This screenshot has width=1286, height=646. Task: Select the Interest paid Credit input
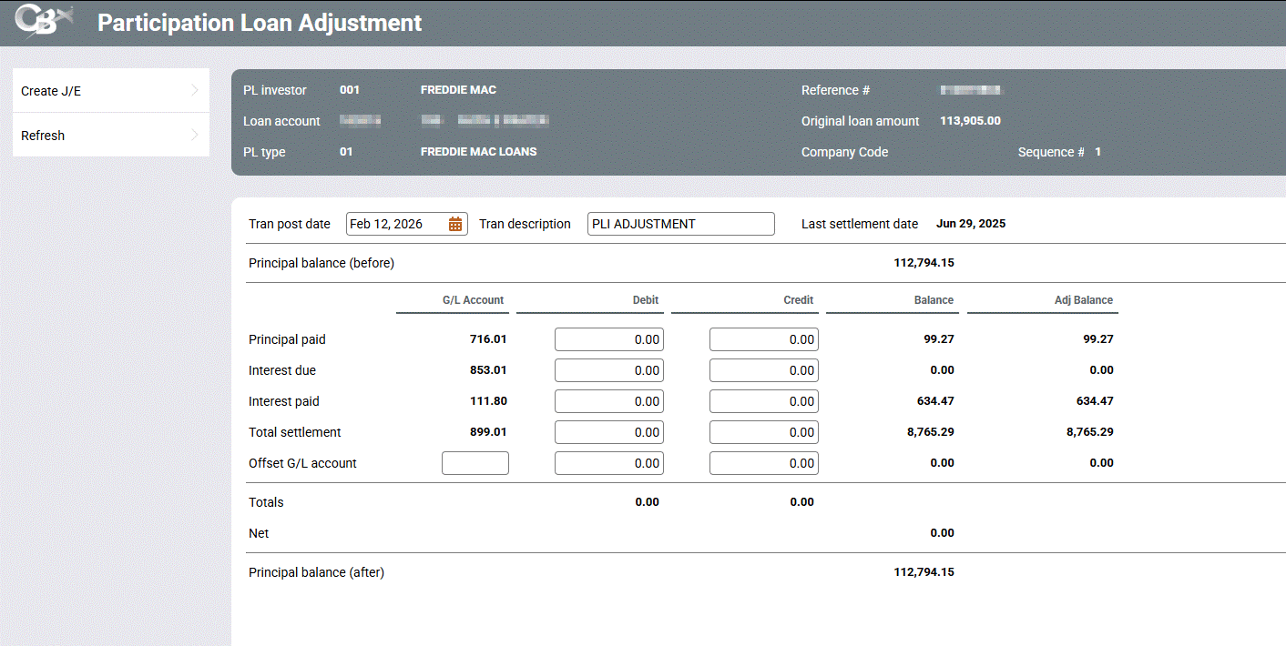[x=763, y=401]
